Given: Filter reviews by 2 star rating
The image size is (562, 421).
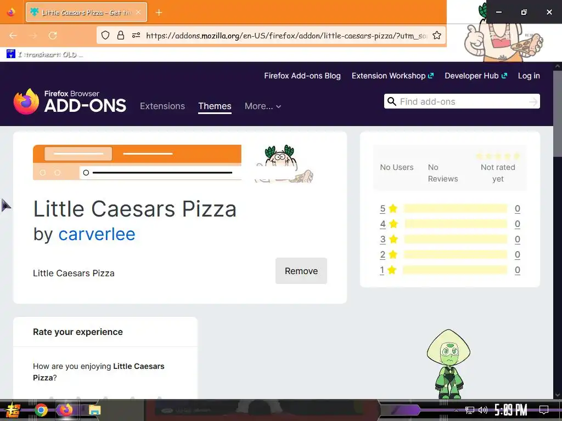Looking at the screenshot, I should (389, 254).
